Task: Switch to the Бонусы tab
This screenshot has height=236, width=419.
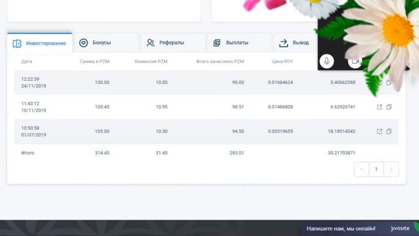Action: tap(106, 43)
